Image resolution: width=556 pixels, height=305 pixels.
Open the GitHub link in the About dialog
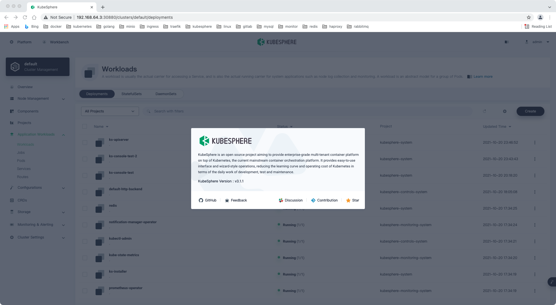coord(207,200)
